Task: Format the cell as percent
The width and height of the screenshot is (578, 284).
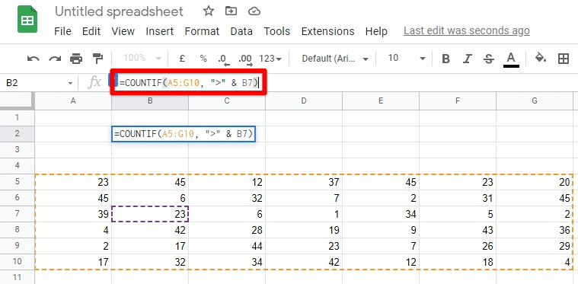Action: [x=203, y=59]
